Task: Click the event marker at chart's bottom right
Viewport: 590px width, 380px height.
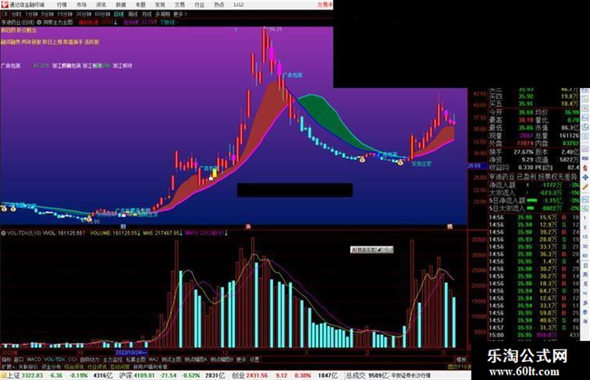Action: (x=450, y=227)
